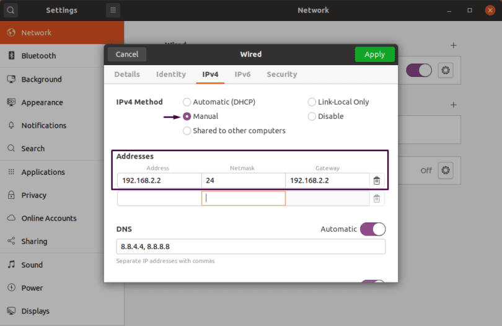The height and width of the screenshot is (326, 502).
Task: Turn off Automatic DNS toggle
Action: coord(372,229)
